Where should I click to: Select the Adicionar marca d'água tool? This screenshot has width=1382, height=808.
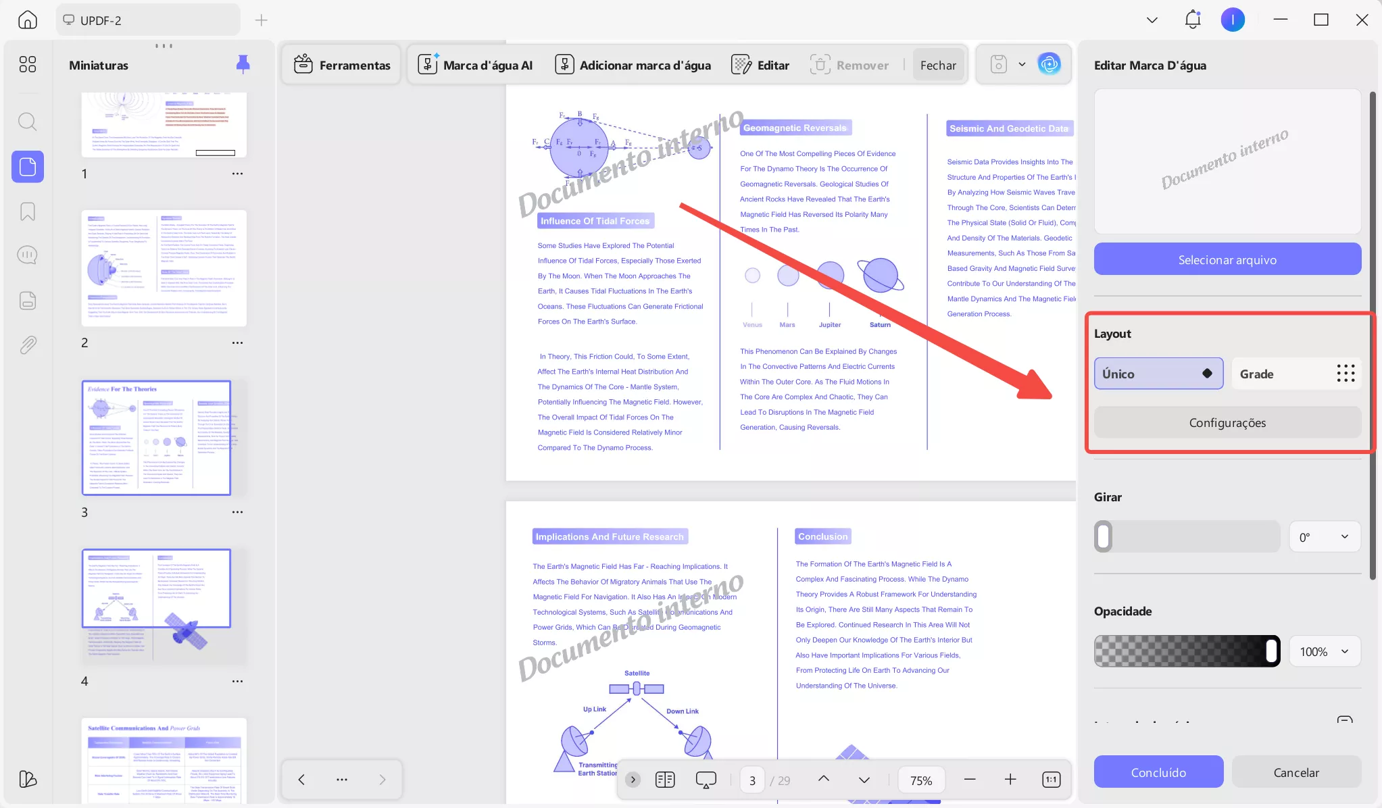pyautogui.click(x=632, y=65)
